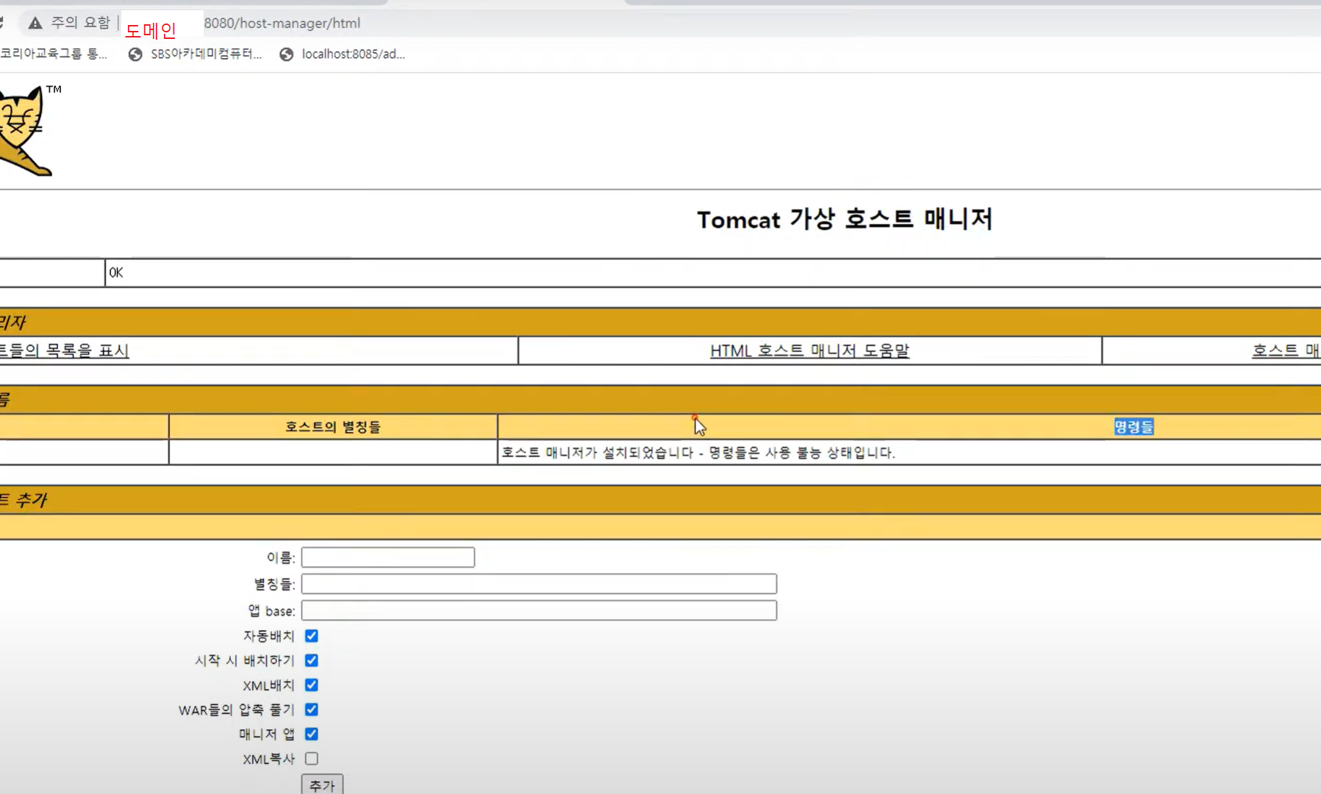The image size is (1321, 794).
Task: Click the OK status message cell
Action: pyautogui.click(x=713, y=273)
